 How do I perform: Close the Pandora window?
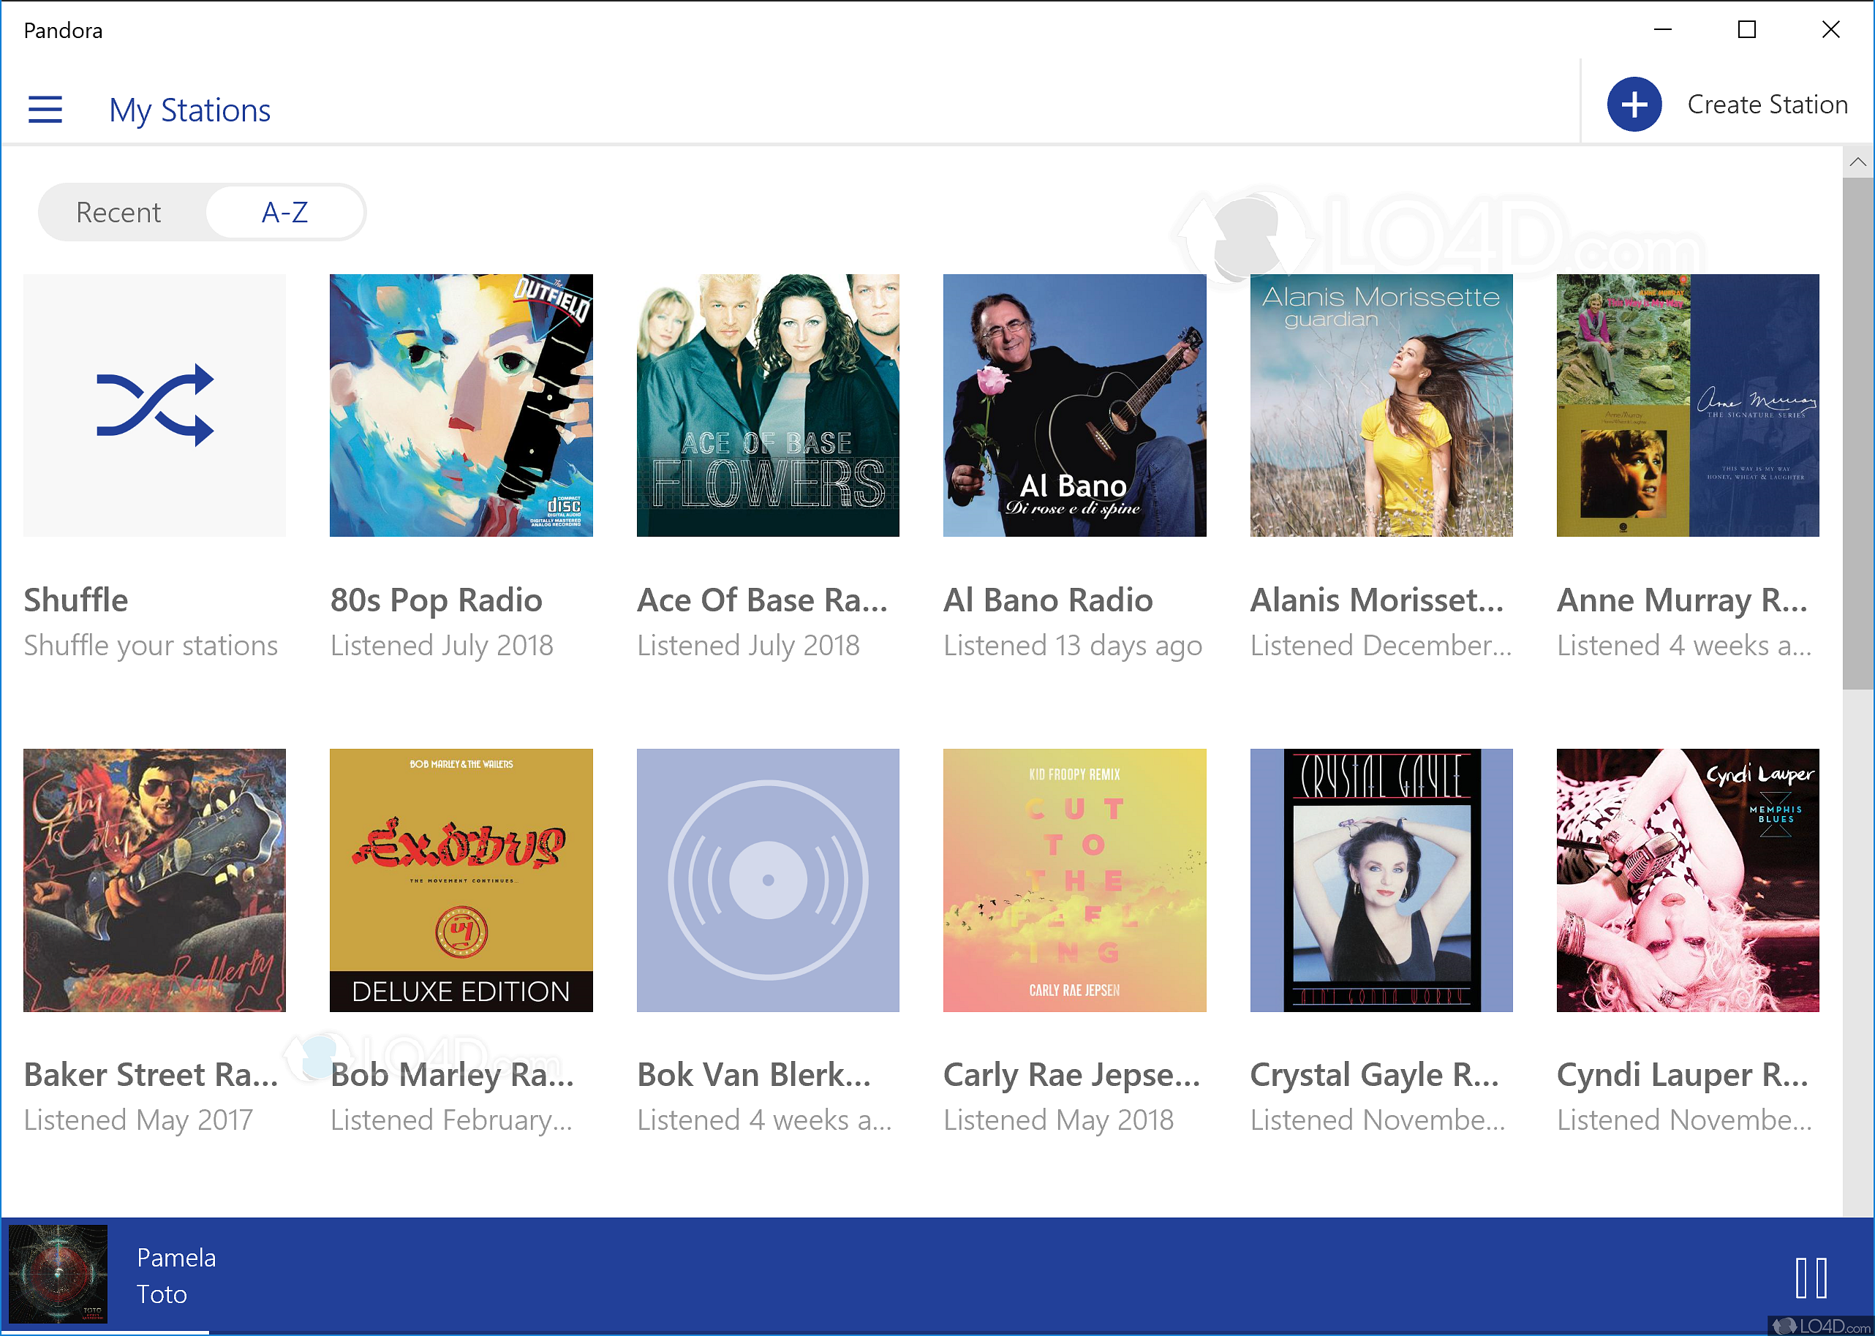tap(1830, 29)
